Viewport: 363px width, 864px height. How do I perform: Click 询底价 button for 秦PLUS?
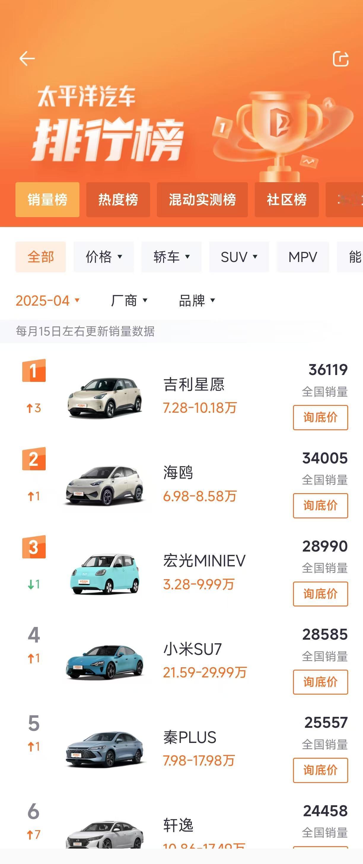tap(320, 770)
